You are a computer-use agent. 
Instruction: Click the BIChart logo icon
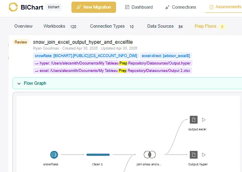[13, 7]
